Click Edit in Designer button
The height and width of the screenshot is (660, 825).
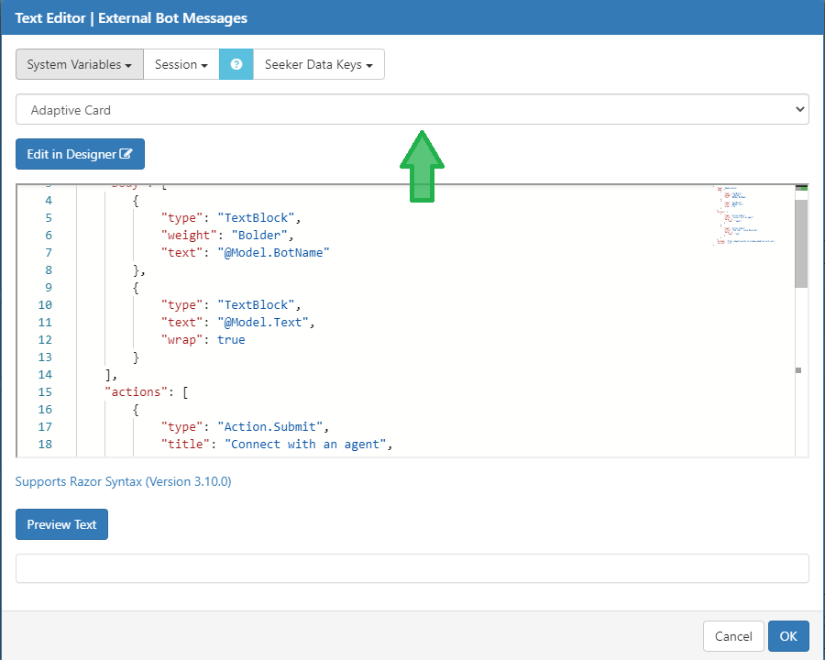pyautogui.click(x=80, y=154)
